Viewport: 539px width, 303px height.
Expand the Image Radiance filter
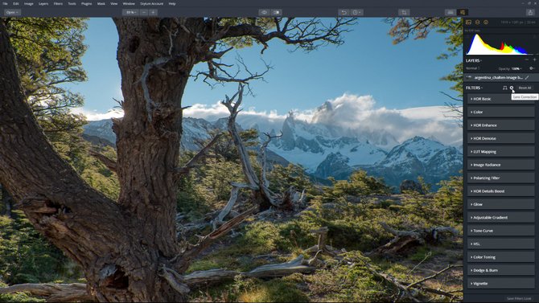501,165
